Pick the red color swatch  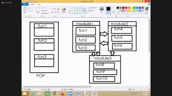coord(126,8)
